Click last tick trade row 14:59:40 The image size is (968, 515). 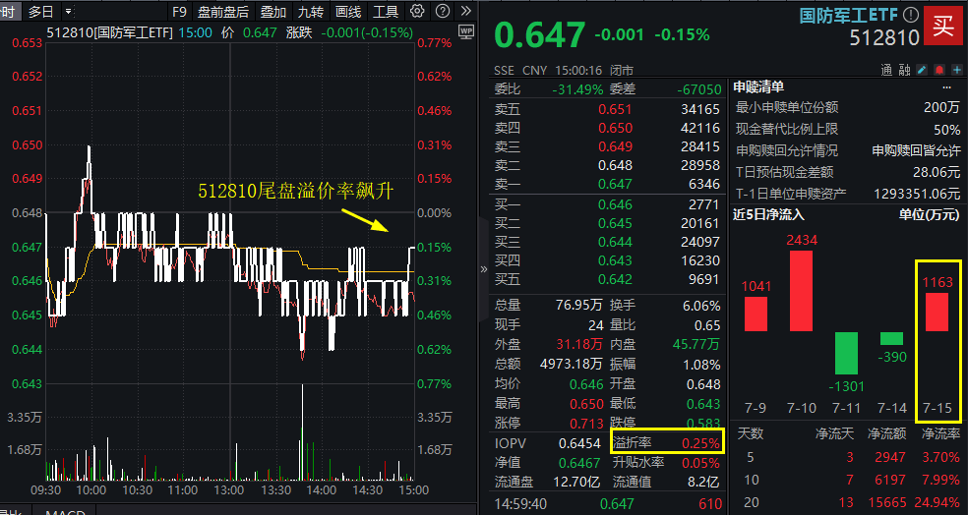[609, 504]
